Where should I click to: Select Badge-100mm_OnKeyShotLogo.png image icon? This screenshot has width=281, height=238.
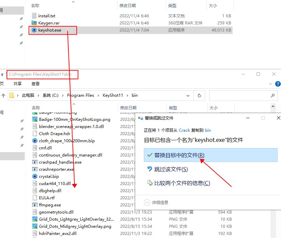(x=35, y=119)
